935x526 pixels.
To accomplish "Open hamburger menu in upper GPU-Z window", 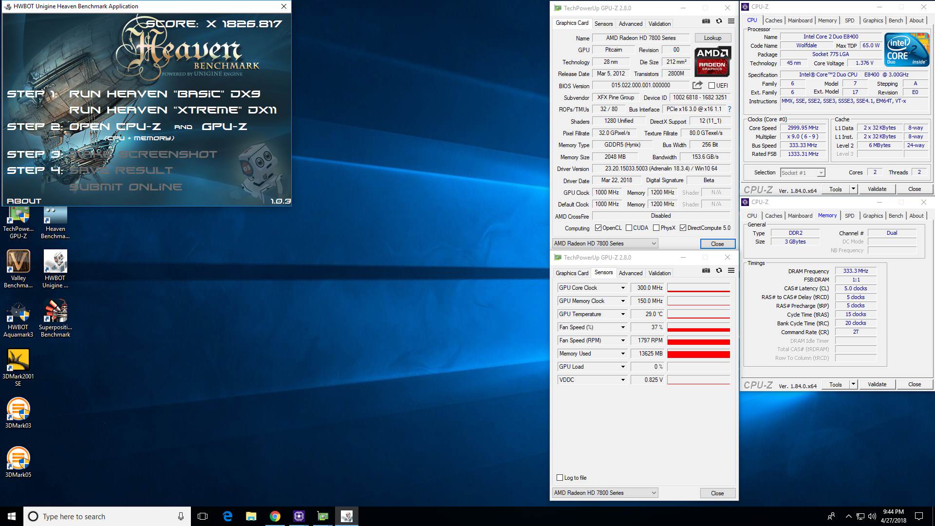I will coord(731,21).
